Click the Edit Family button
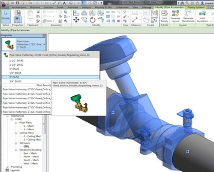Viewport: 214px width, 172px height. pyautogui.click(x=165, y=16)
